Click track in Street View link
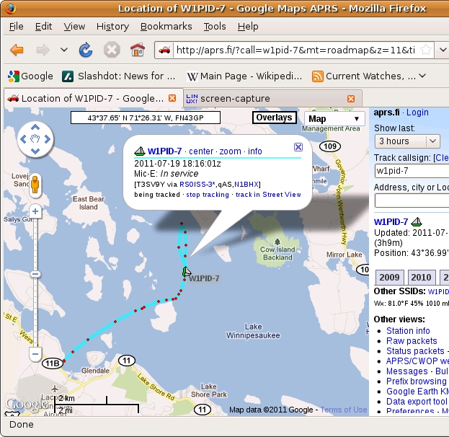This screenshot has width=449, height=437. pyautogui.click(x=268, y=195)
